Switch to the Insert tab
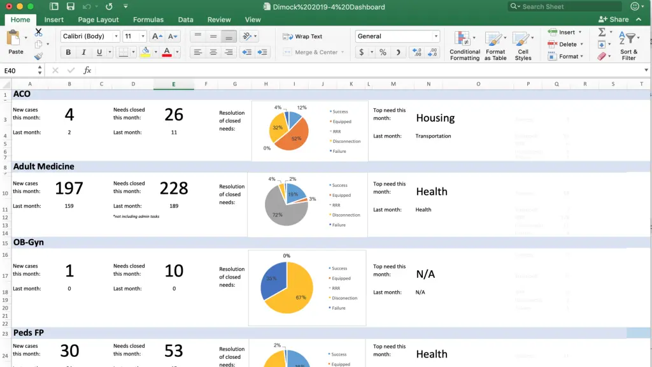Screen dimensions: 652x367 [53, 20]
